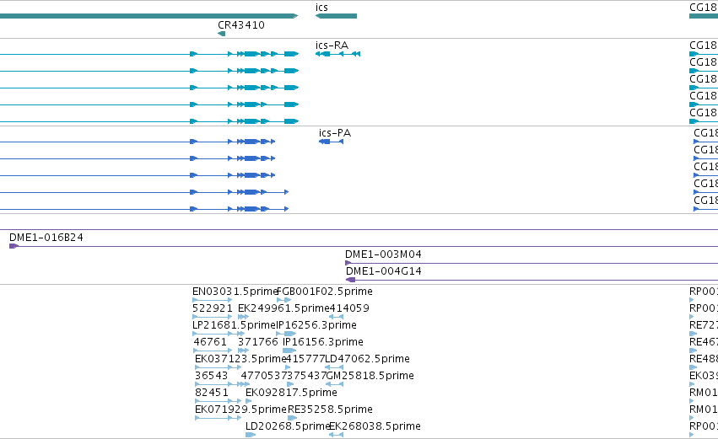Image resolution: width=718 pixels, height=439 pixels.
Task: Click the 82451 label
Action: coord(212,393)
